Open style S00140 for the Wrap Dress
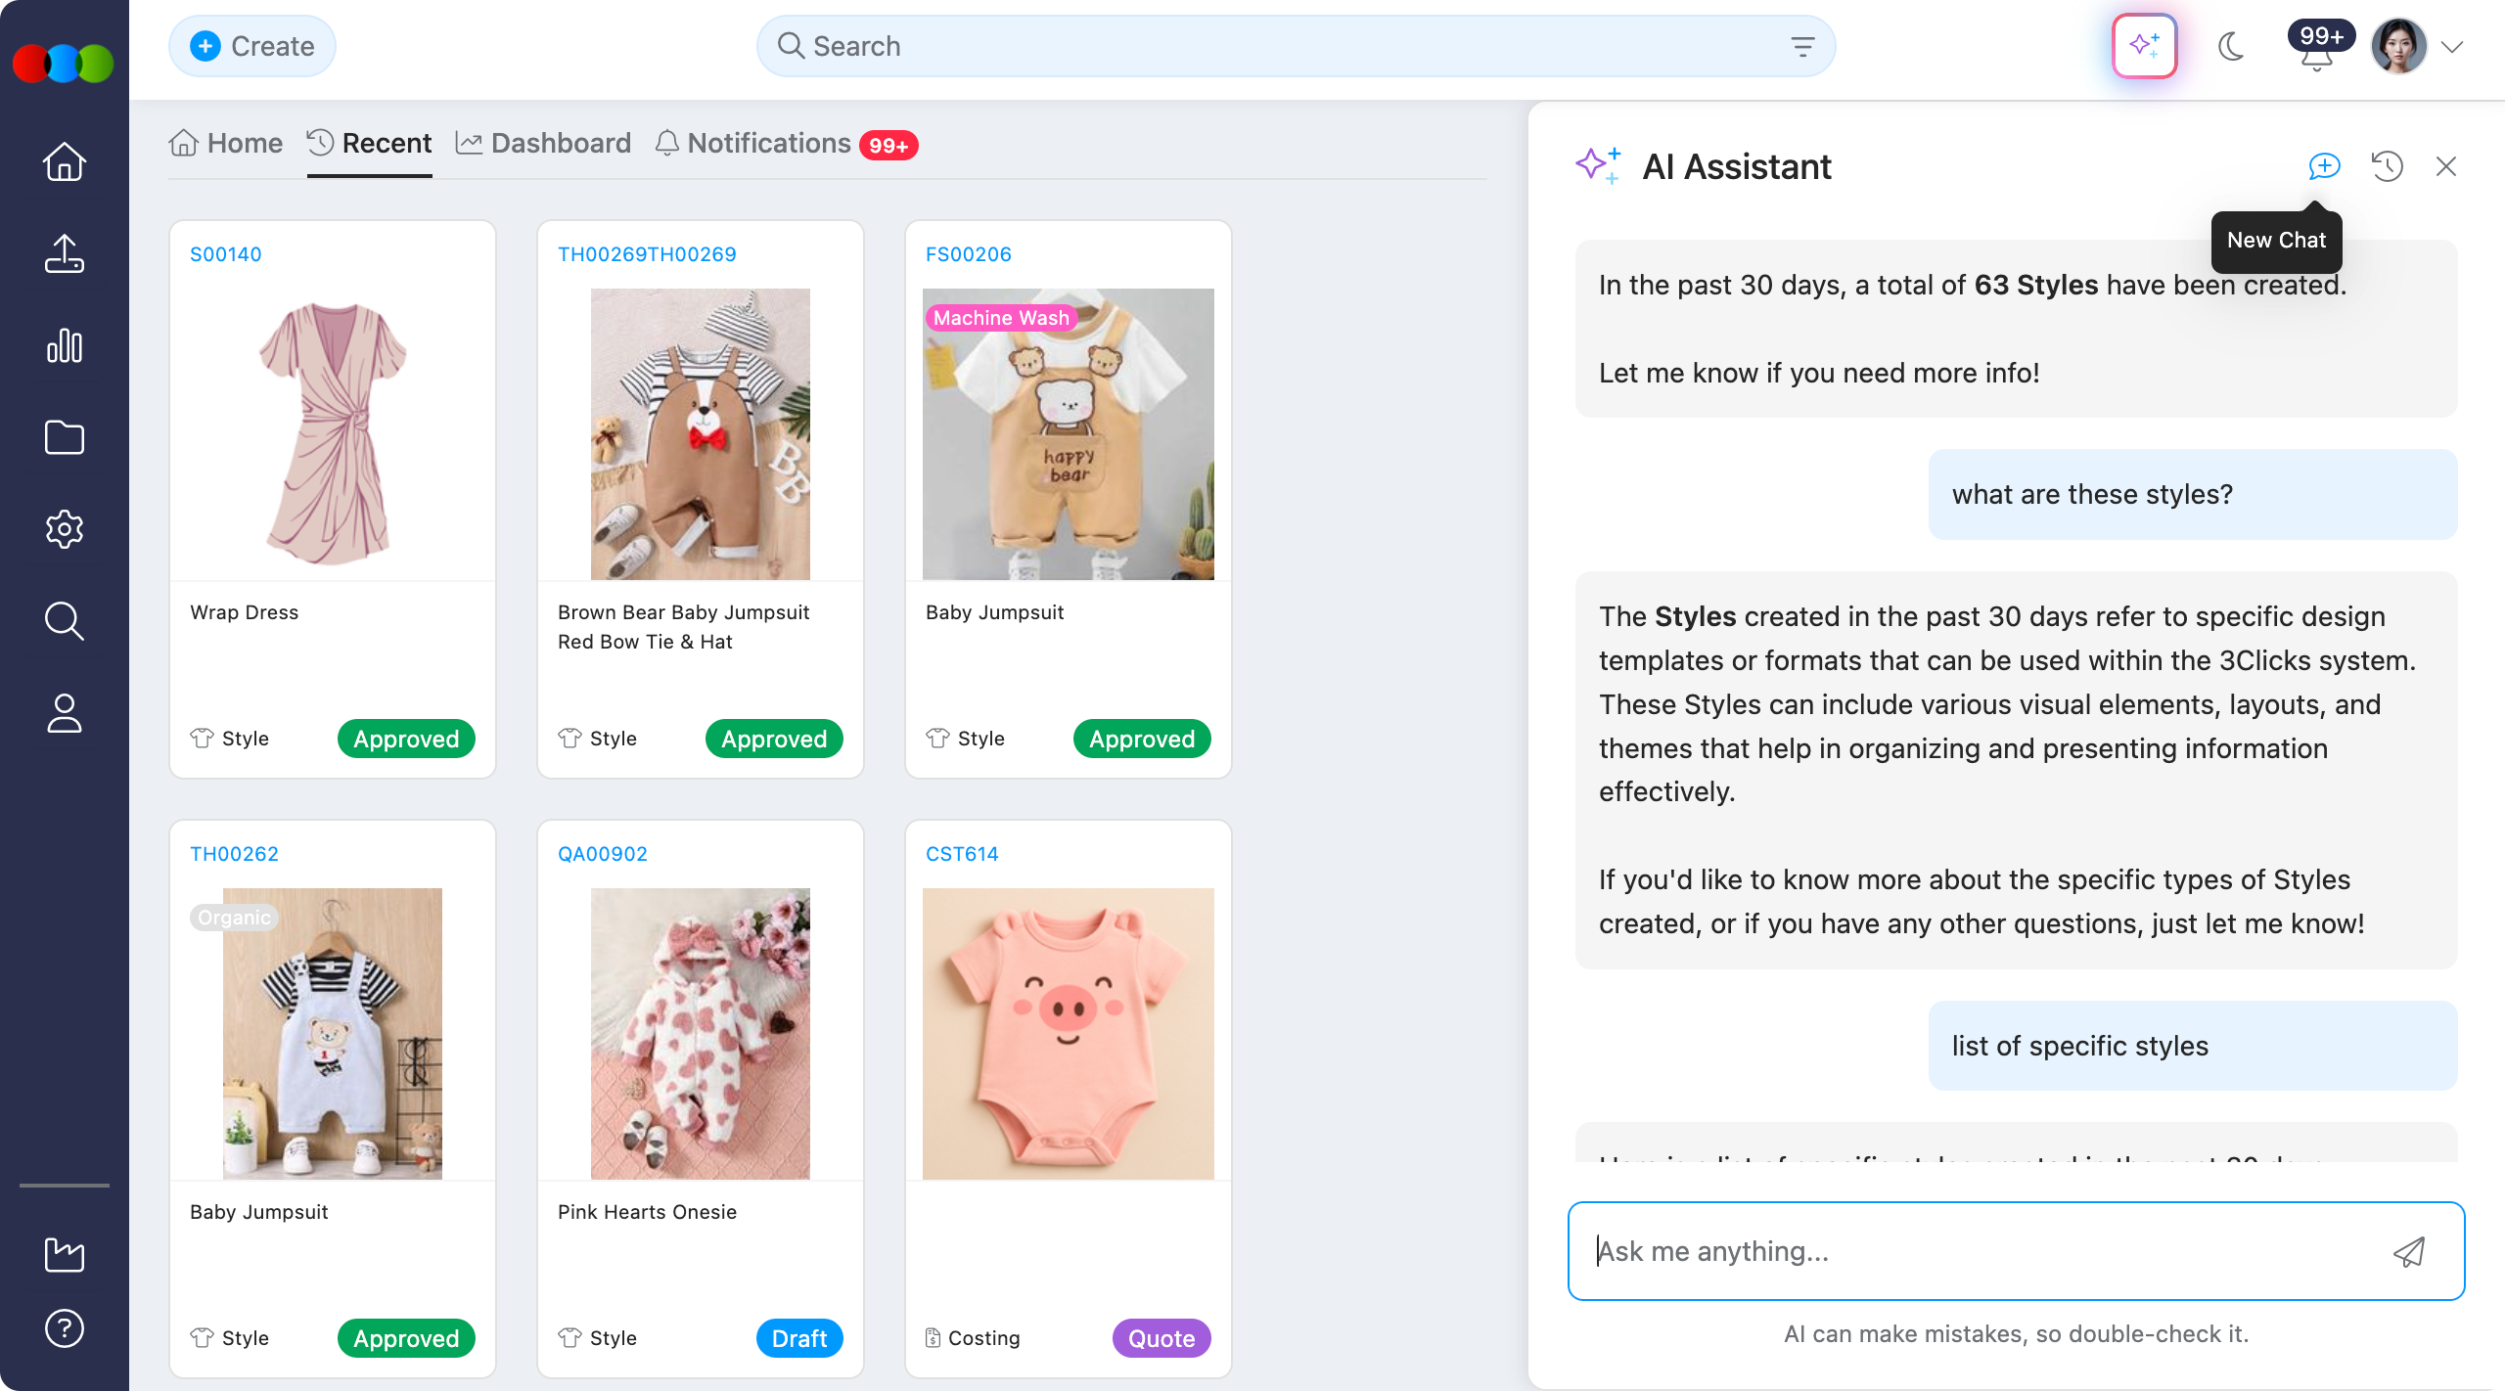The width and height of the screenshot is (2505, 1391). pyautogui.click(x=226, y=253)
